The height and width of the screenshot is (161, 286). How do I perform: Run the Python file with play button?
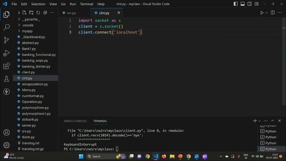[x=262, y=13]
